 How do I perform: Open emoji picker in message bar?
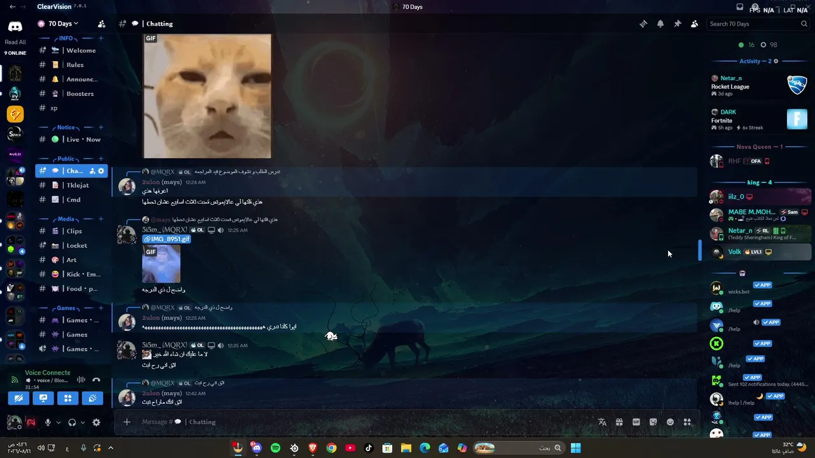[670, 422]
